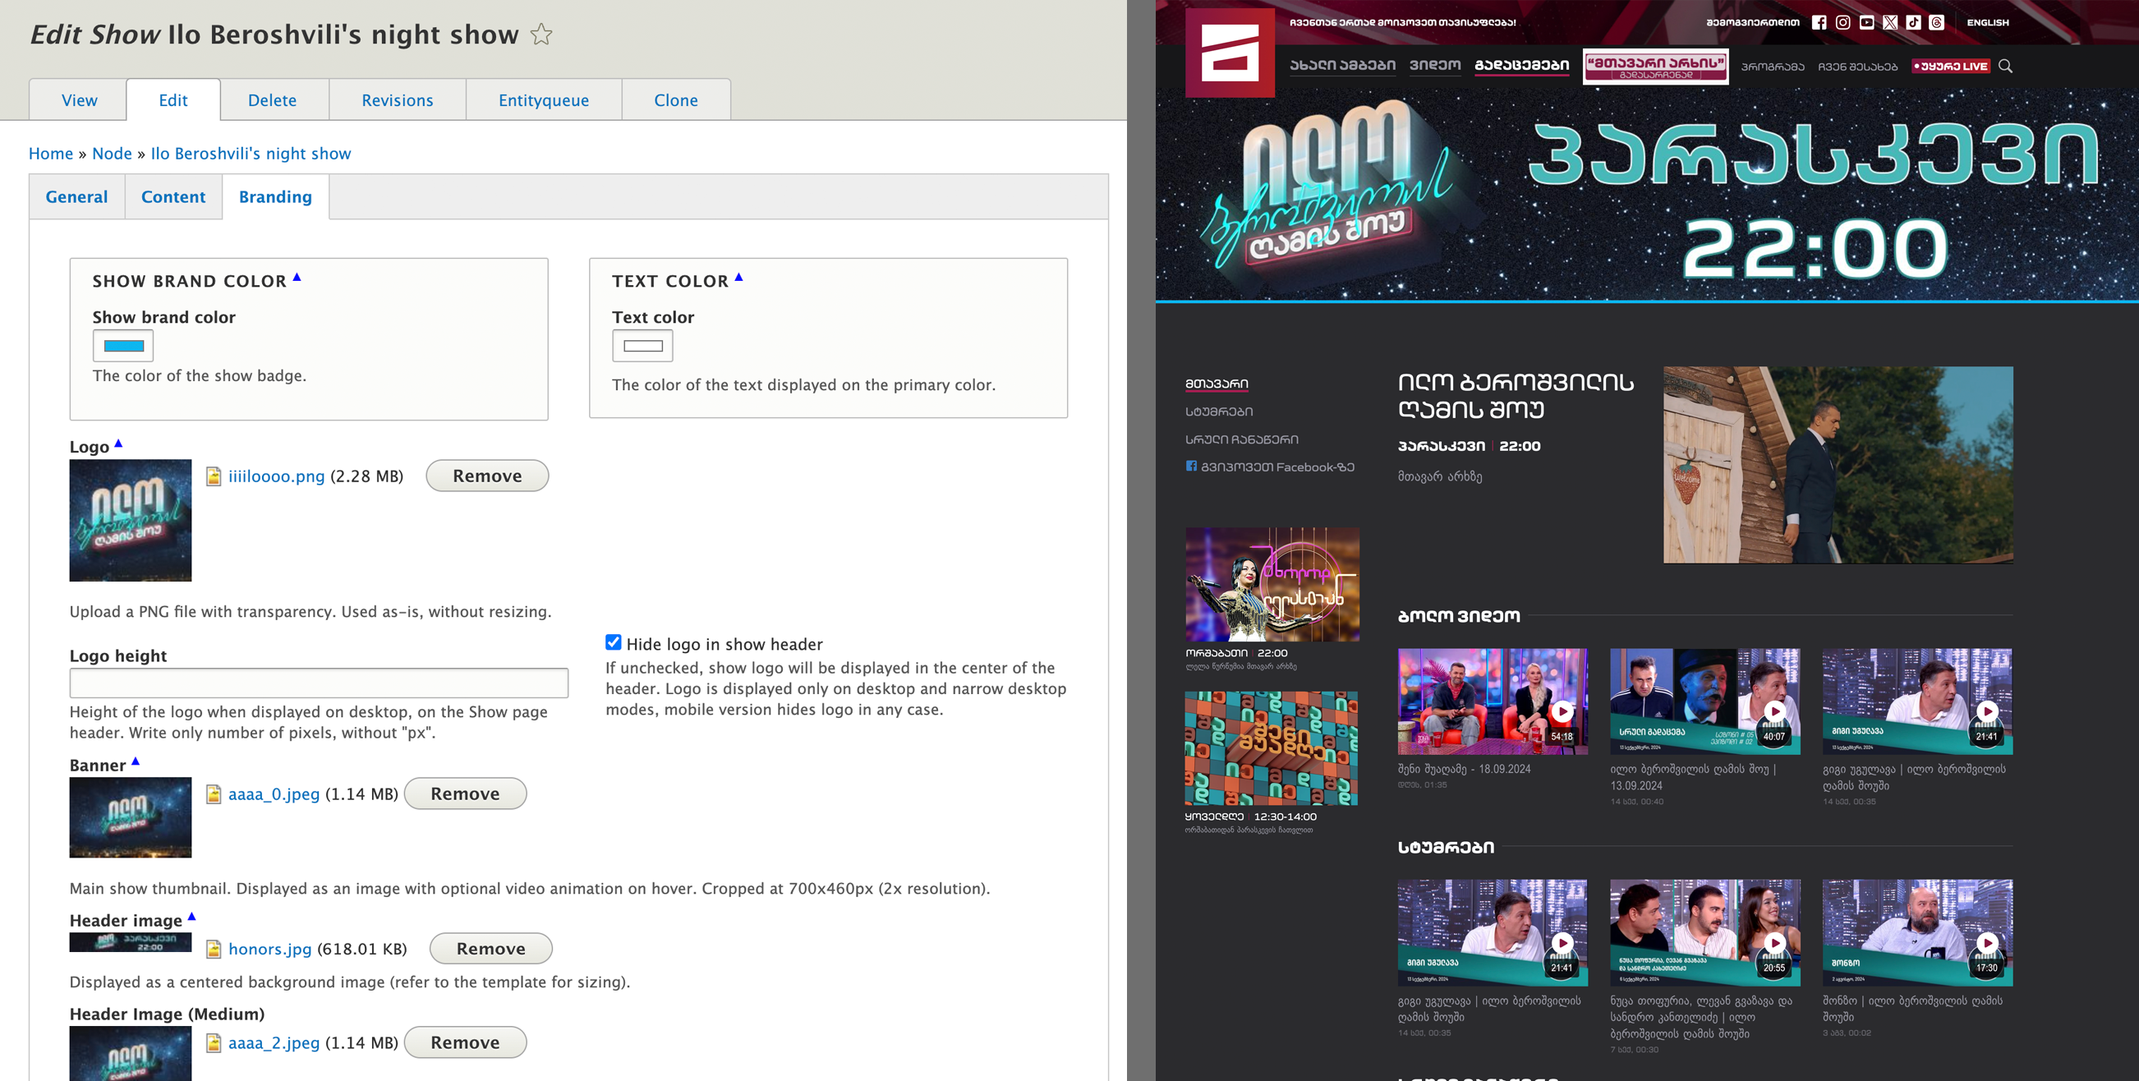Switch the website to ENGLISH
This screenshot has width=2139, height=1081.
[1987, 22]
